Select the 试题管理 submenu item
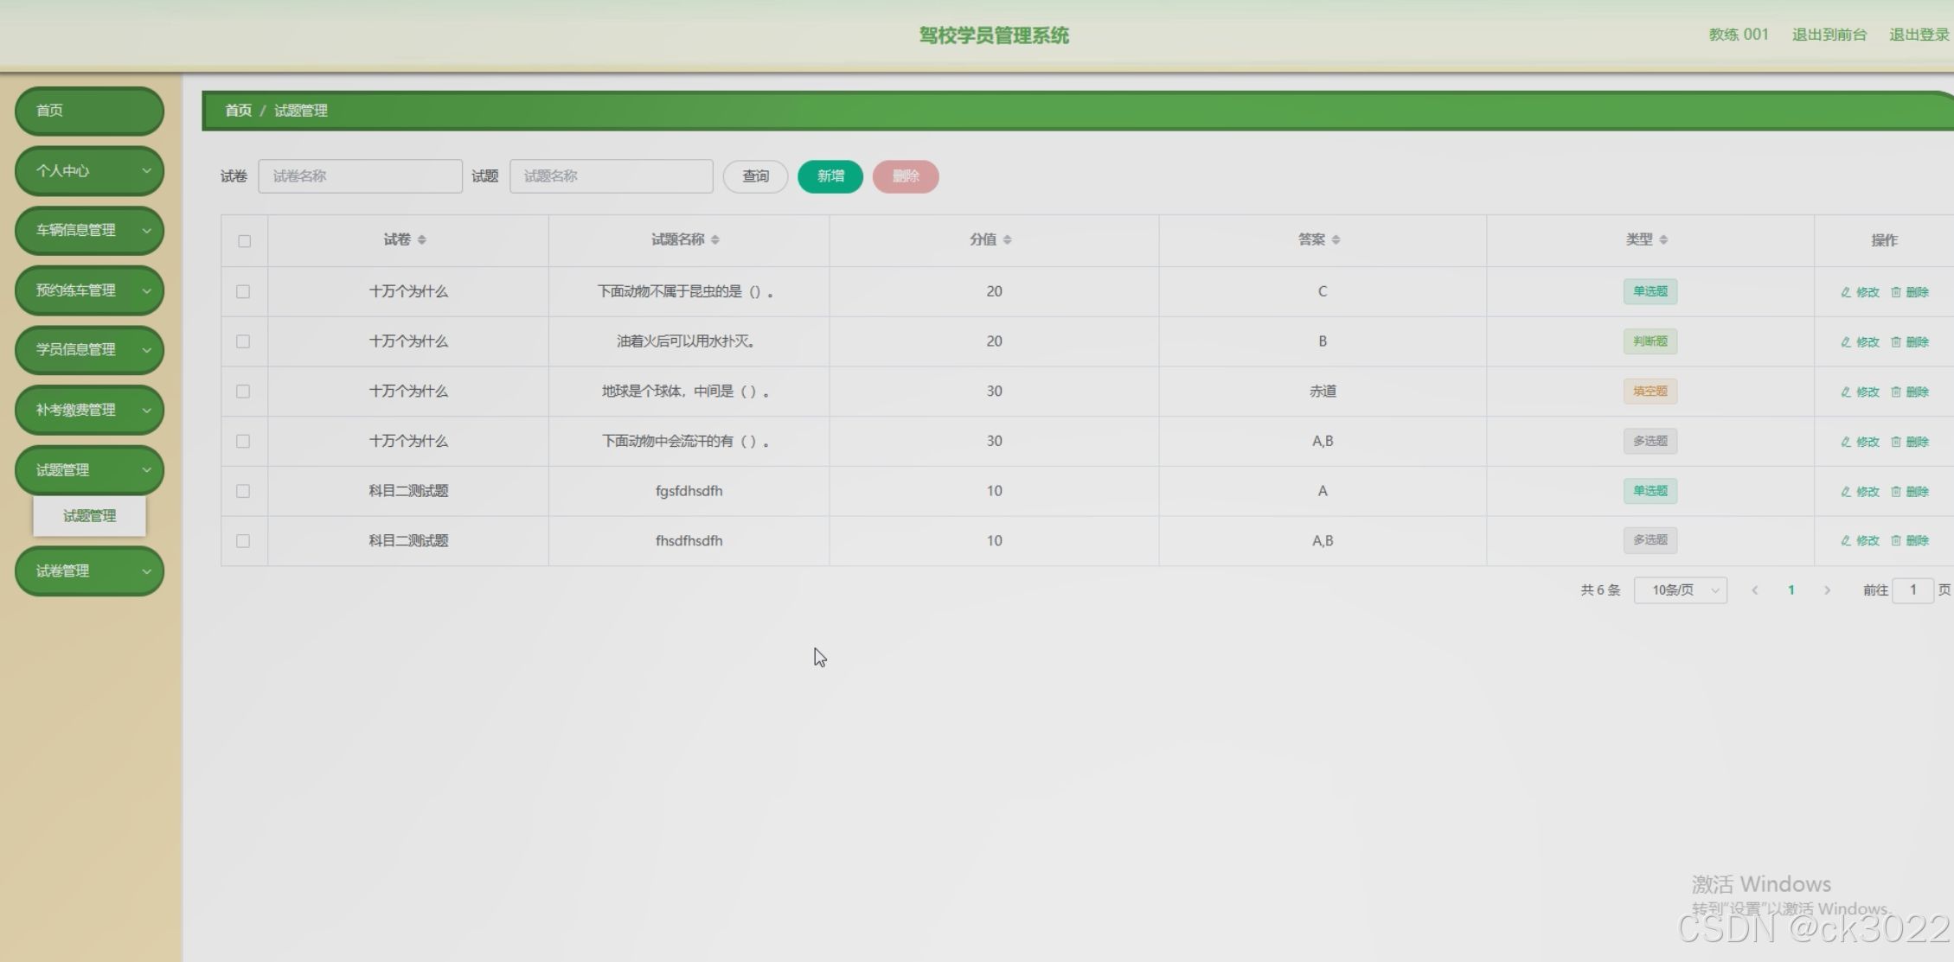1954x962 pixels. (x=89, y=516)
